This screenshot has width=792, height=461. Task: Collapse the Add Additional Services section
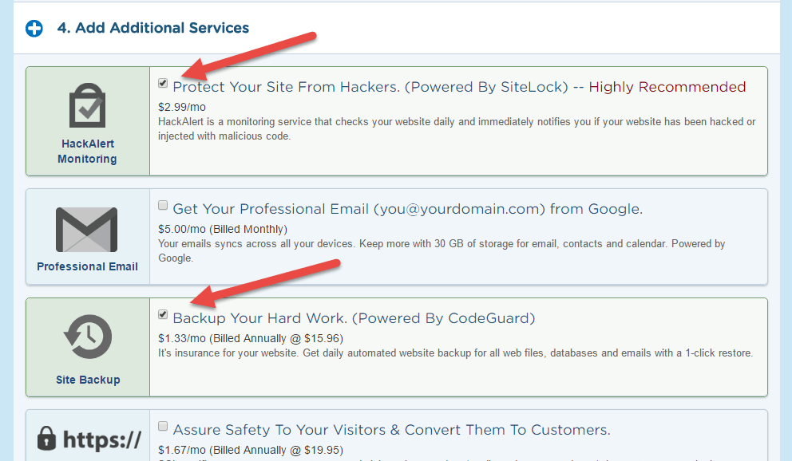pyautogui.click(x=34, y=28)
